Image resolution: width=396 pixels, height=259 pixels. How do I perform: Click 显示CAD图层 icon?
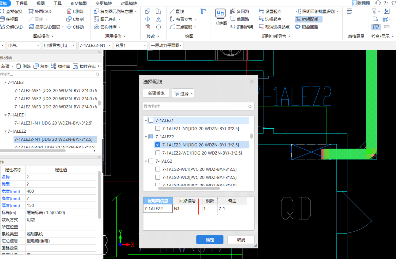pyautogui.click(x=31, y=27)
